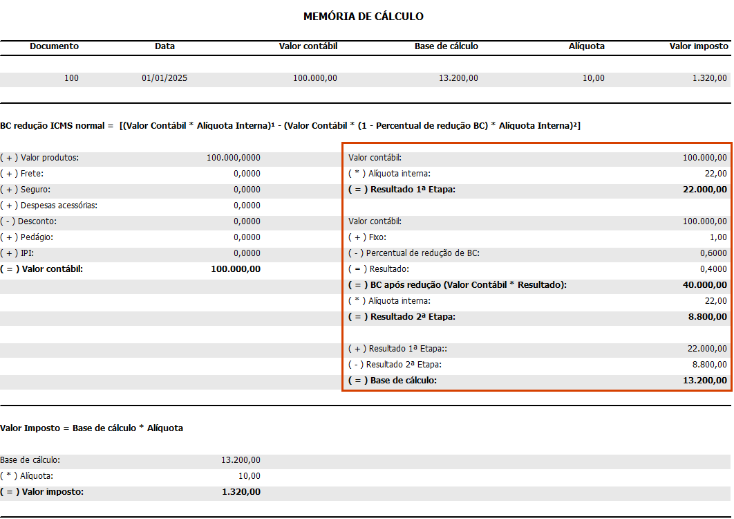This screenshot has height=519, width=734.
Task: Click the MEMÓRIA DE CÁLCULO title
Action: (364, 16)
